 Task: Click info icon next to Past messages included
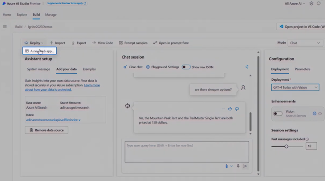307,139
